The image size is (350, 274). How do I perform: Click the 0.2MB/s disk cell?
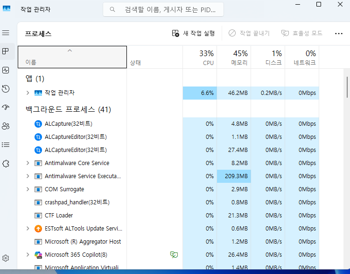[x=268, y=93]
